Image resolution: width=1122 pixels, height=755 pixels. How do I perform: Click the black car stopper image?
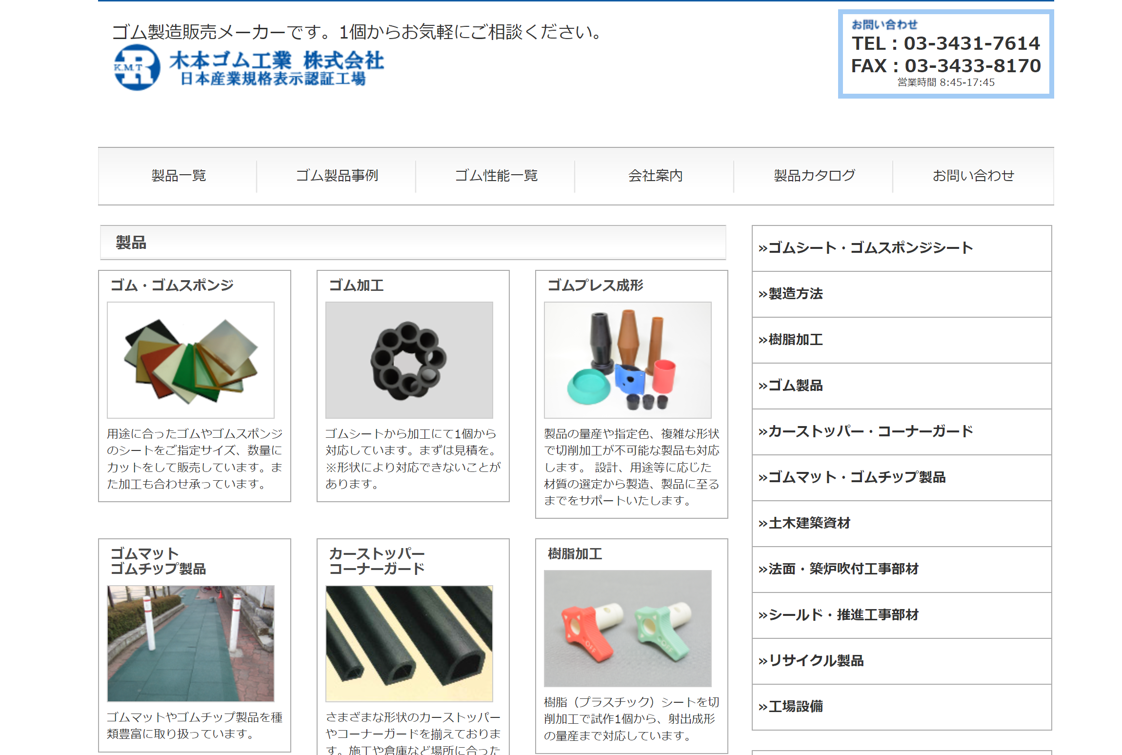point(409,643)
